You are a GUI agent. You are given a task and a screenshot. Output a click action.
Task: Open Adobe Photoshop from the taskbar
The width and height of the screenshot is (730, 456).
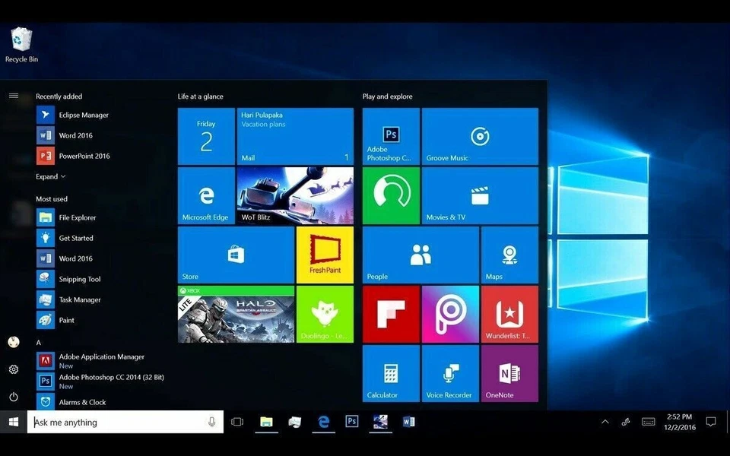click(x=351, y=422)
